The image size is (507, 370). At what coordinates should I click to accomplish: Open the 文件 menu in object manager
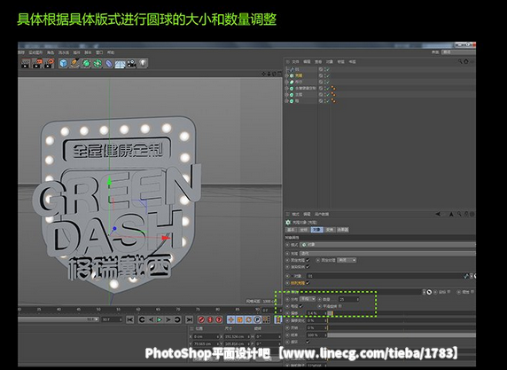(295, 61)
